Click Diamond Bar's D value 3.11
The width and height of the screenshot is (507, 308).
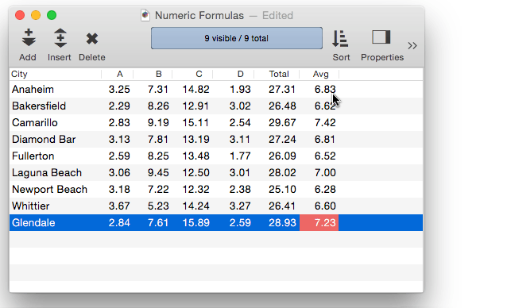[240, 140]
